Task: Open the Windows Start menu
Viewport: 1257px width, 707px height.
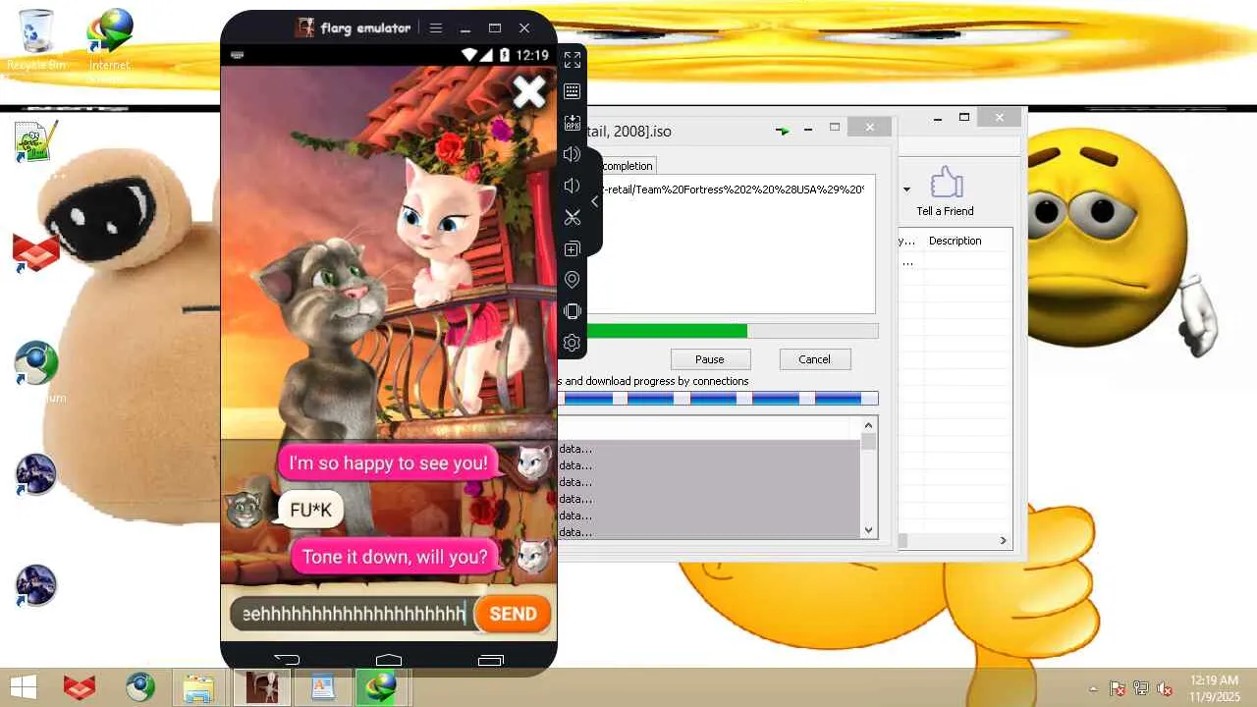Action: (x=24, y=687)
